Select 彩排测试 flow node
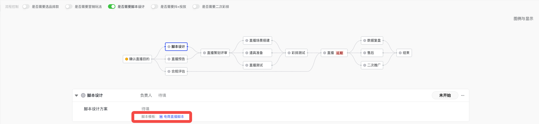539x124 pixels. 296,53
